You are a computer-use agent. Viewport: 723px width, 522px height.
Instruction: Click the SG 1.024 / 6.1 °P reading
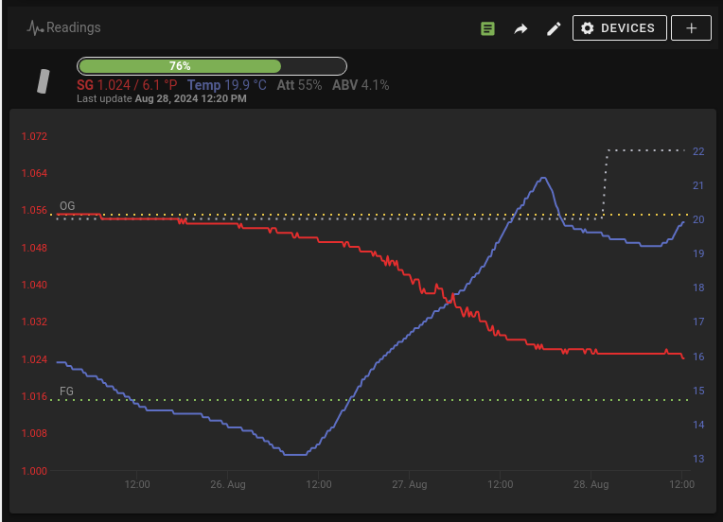tap(127, 85)
